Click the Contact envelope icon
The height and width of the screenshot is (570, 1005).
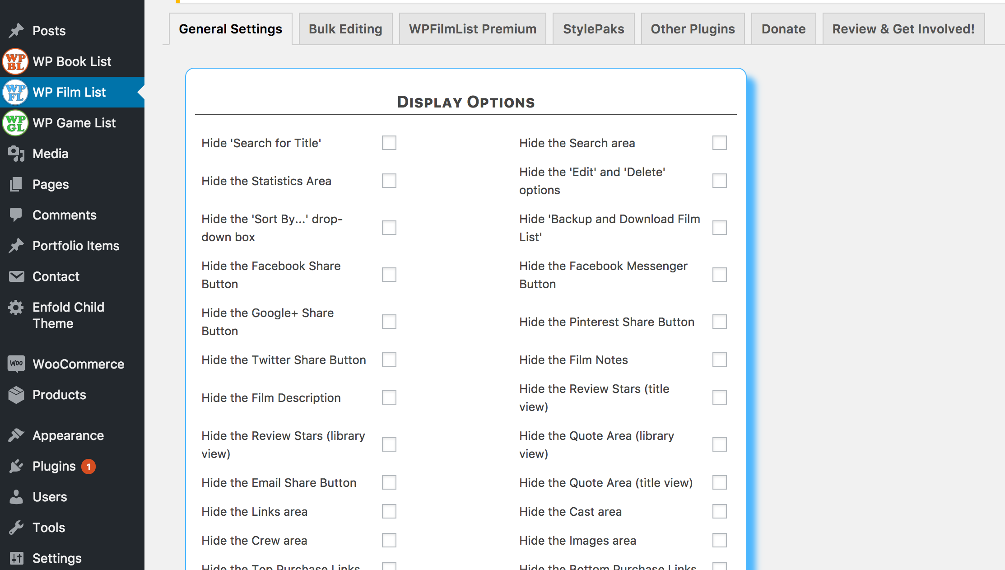click(17, 276)
